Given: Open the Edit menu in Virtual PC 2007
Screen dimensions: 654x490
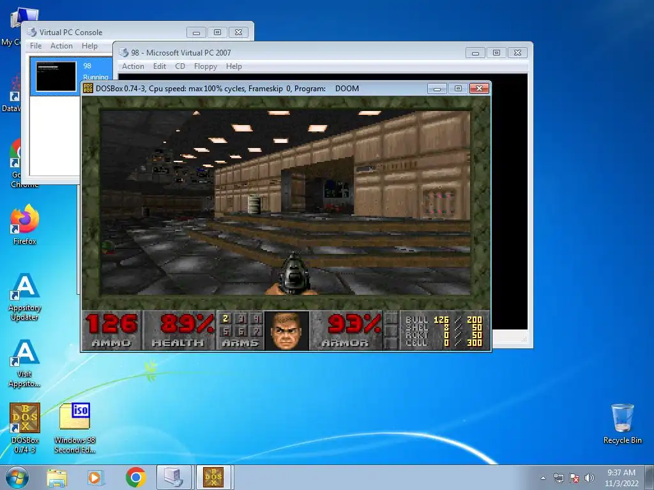Looking at the screenshot, I should (x=159, y=66).
